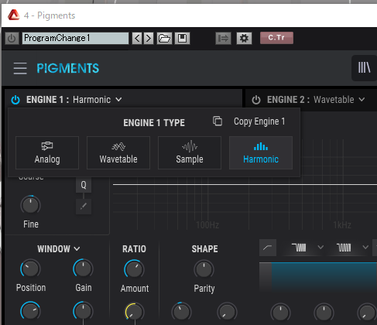Go to next program with right arrow

coord(149,39)
